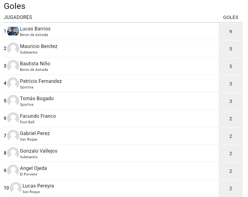
Task: Click Gonzalo Vallejos avatar icon
Action: click(13, 153)
